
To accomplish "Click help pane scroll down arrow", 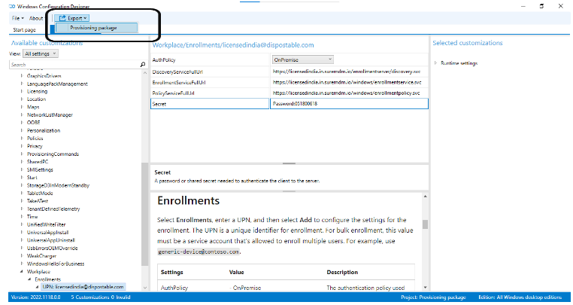I will pos(425,288).
